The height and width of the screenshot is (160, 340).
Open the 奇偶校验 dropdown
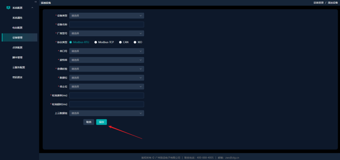[106, 69]
